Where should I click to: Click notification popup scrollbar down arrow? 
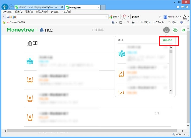tap(171, 90)
